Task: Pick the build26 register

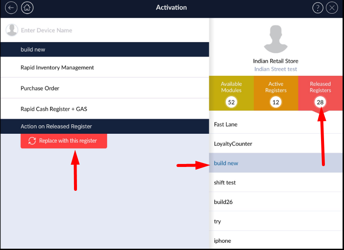Action: tap(223, 202)
